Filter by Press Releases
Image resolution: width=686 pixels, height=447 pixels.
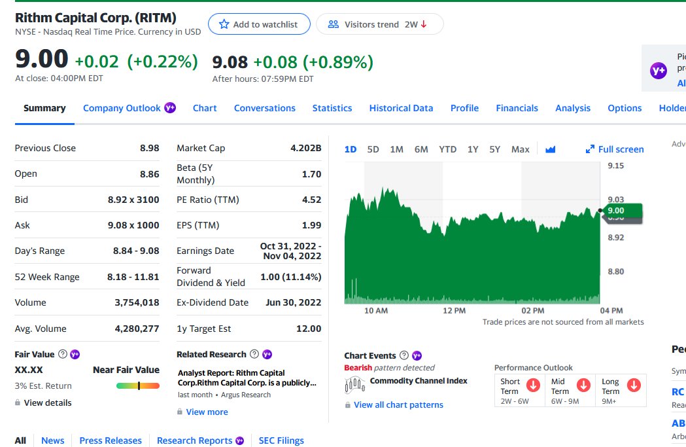point(111,440)
